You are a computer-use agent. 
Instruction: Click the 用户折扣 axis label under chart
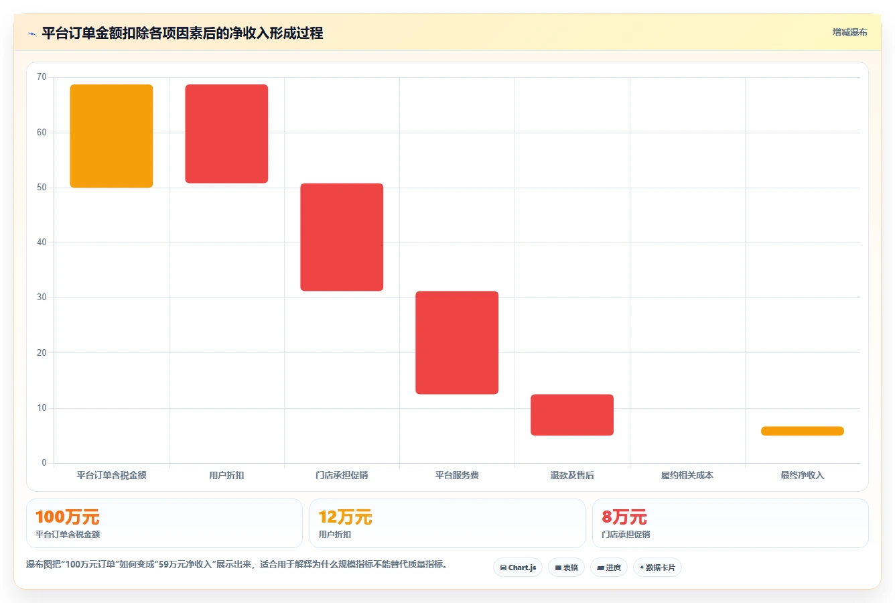tap(226, 475)
